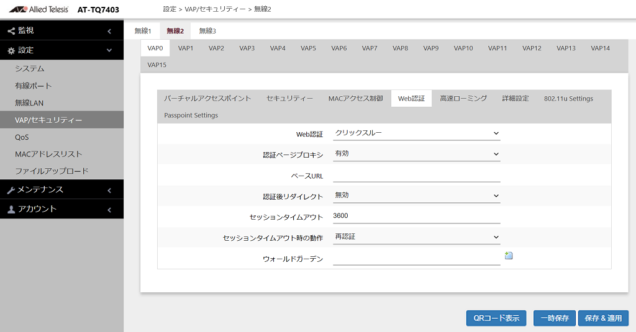Expand the 監視 menu chevron
The height and width of the screenshot is (332, 636).
[109, 31]
